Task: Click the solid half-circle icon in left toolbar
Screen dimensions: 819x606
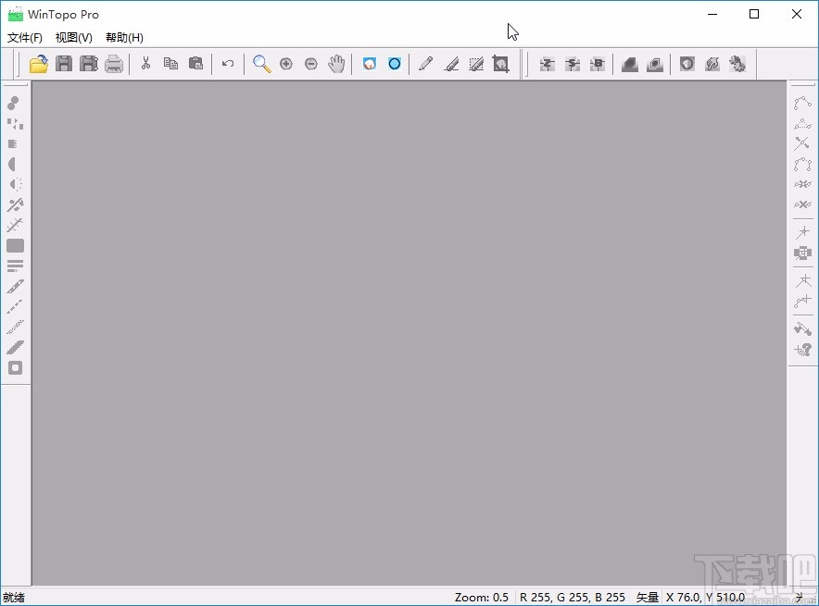Action: (13, 165)
